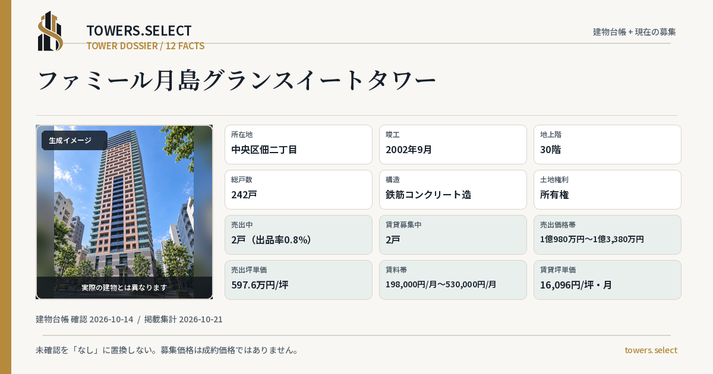Click the 'TOWER DOSSIER / 12 FACTS' subtitle

coord(146,46)
